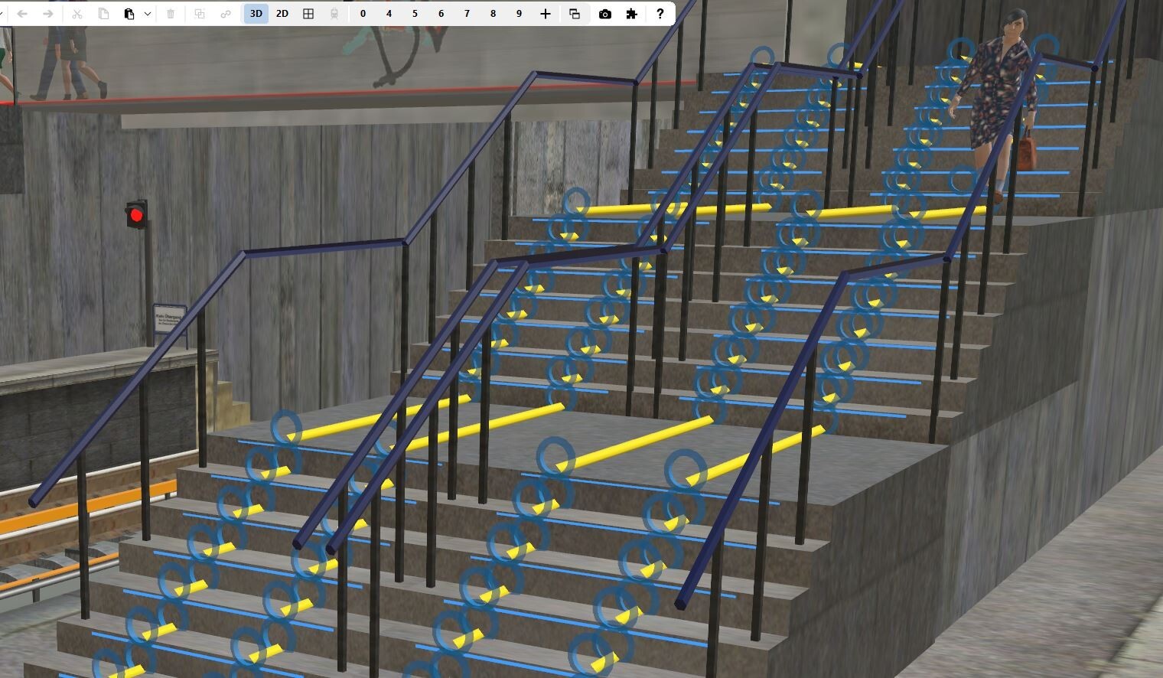Click the copy pages icon

[103, 14]
